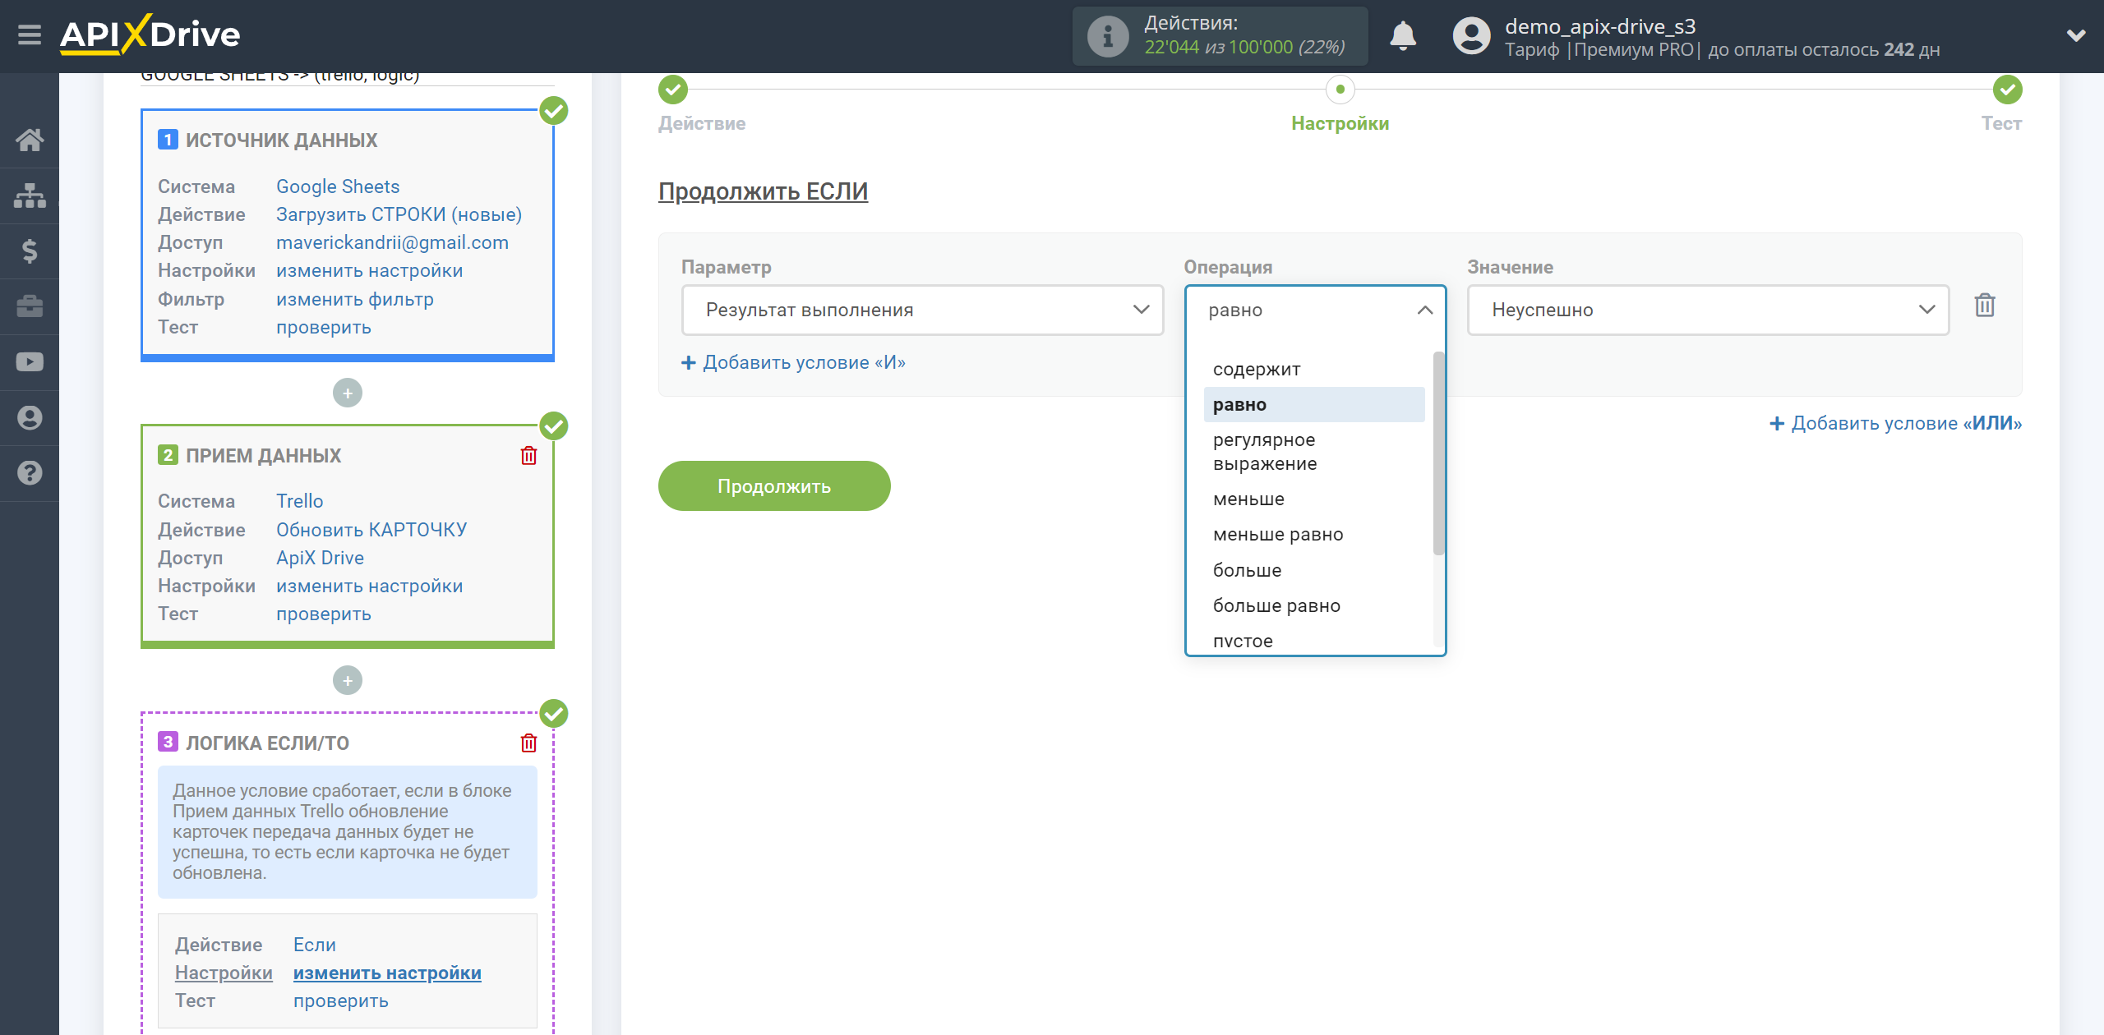Screen dimensions: 2104x1035
Task: Click Продолжить to proceed
Action: (774, 484)
